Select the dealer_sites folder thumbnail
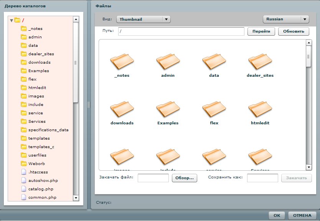 260,61
